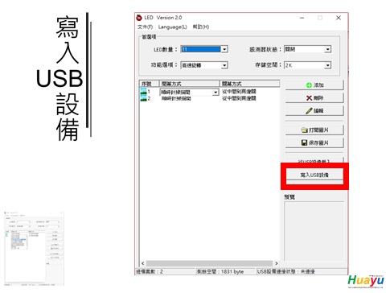390x293 pixels.
Task: Click the LED app icon in the title bar
Action: coord(139,18)
